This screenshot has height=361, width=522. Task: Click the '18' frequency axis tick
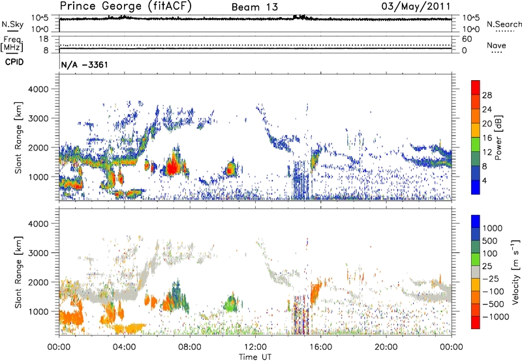(x=44, y=39)
